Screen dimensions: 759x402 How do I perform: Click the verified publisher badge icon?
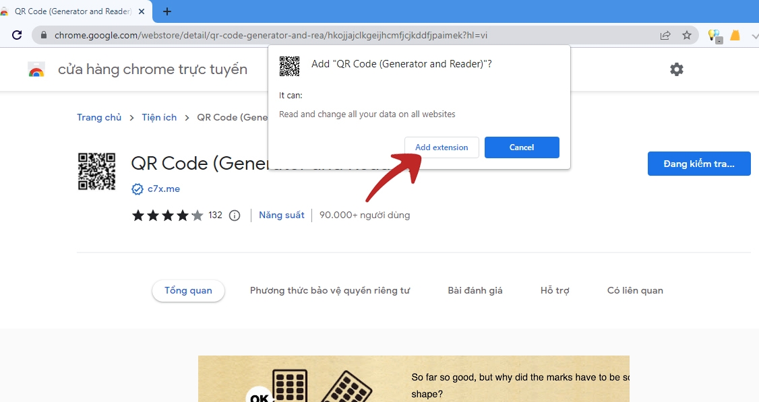(138, 189)
